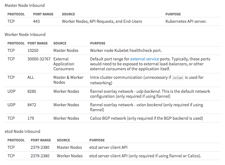Select port 443 in master table
This screenshot has height=165, width=225.
click(36, 21)
